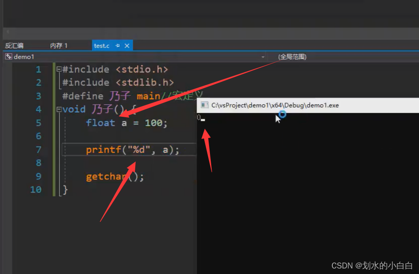Open the demo1 project scope dropdown

click(x=263, y=57)
